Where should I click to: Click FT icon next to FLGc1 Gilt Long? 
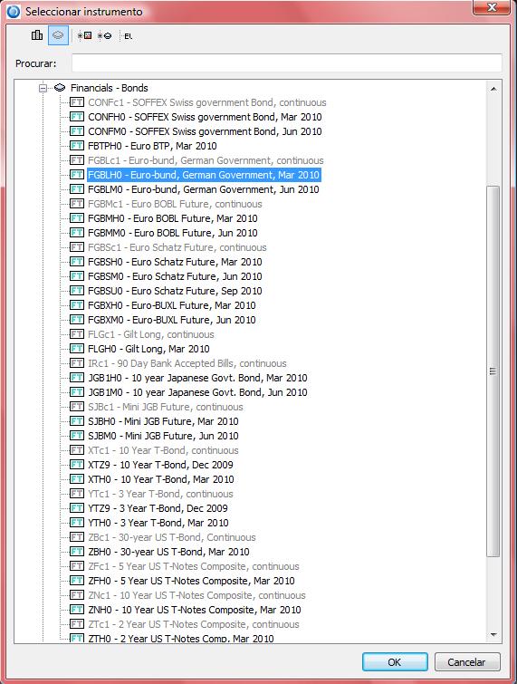(77, 334)
